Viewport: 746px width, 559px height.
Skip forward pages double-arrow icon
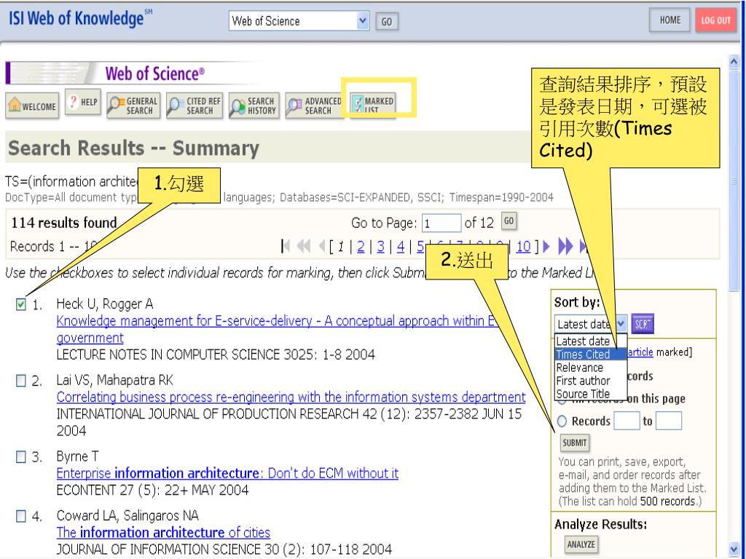pos(565,246)
